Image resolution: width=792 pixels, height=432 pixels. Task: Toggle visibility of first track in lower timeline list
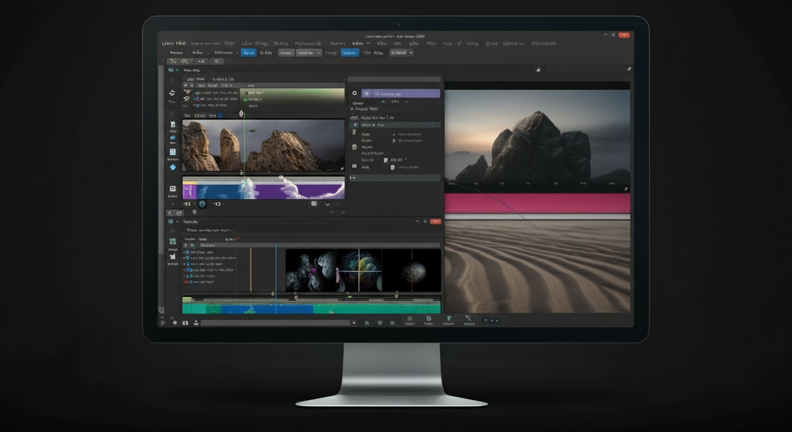(x=188, y=253)
